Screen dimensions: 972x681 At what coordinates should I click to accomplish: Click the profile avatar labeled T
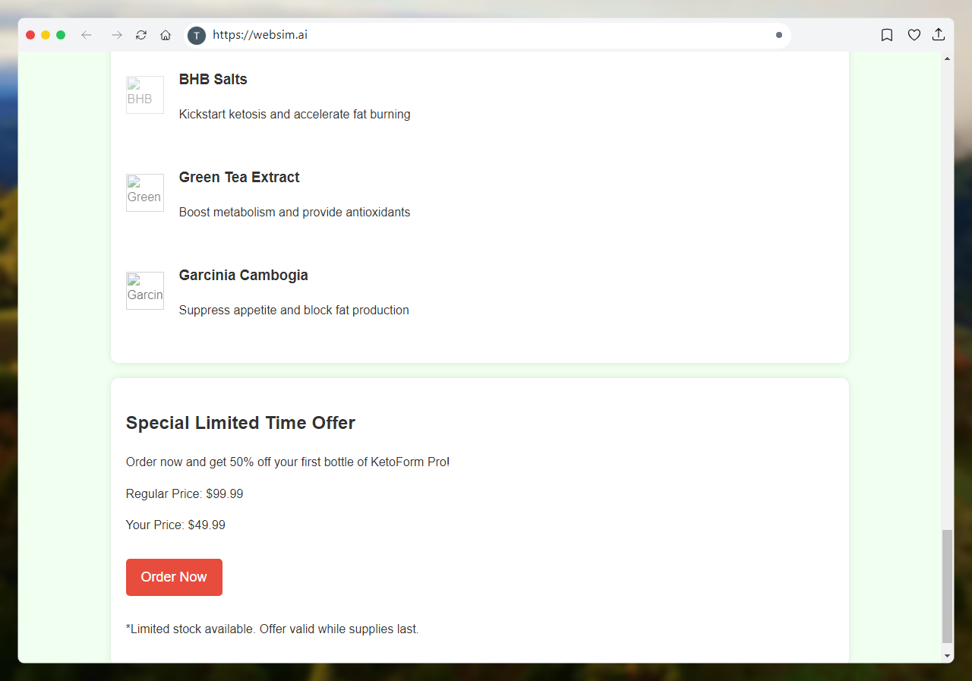[x=197, y=36]
